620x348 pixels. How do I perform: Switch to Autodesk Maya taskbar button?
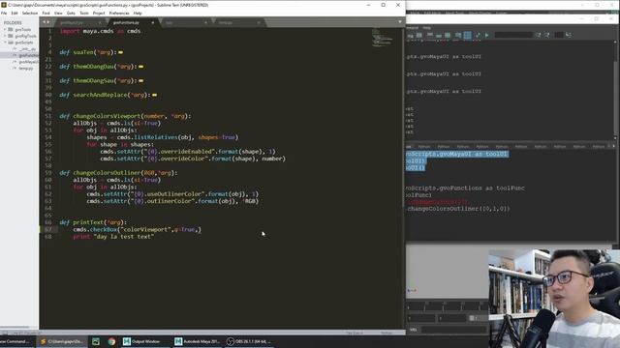197,341
